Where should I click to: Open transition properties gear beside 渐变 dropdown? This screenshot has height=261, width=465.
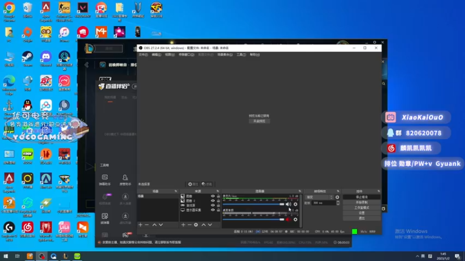pos(337,197)
